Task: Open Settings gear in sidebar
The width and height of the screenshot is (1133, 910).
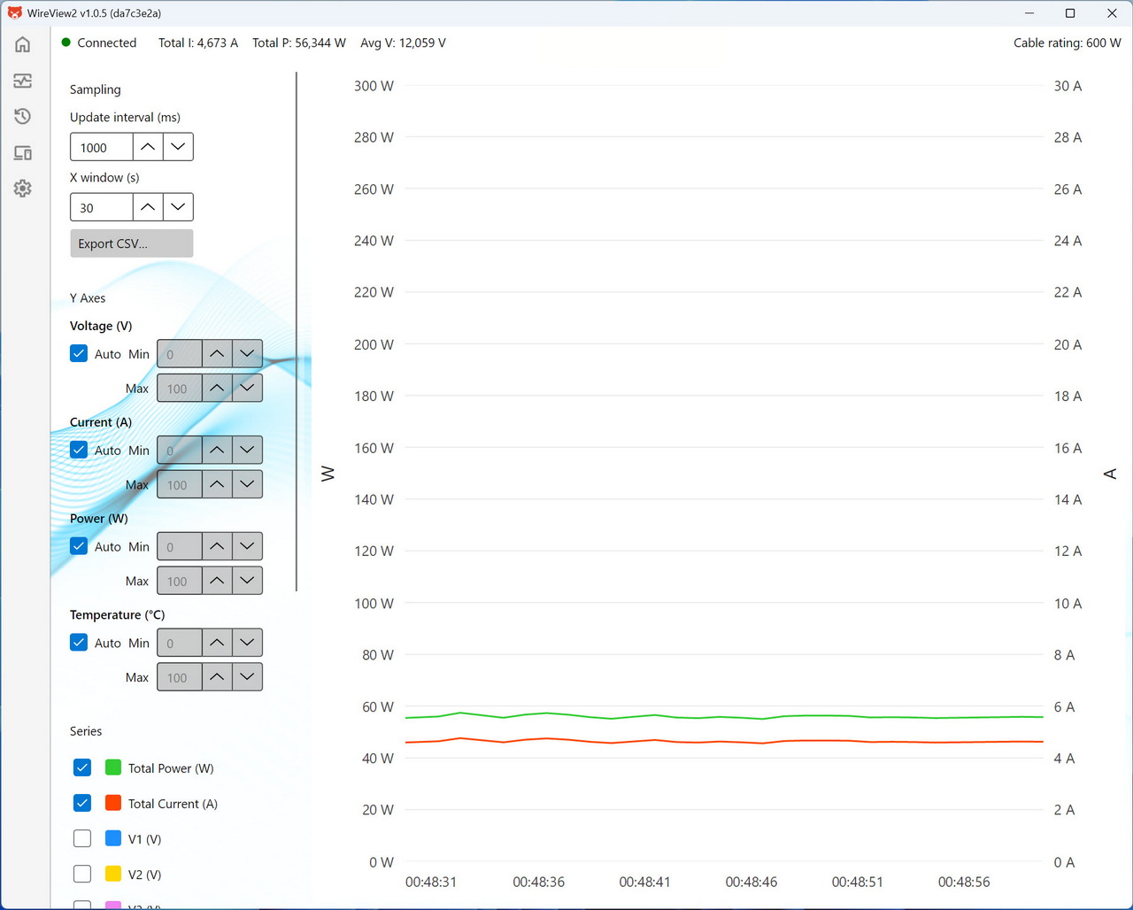Action: click(23, 189)
